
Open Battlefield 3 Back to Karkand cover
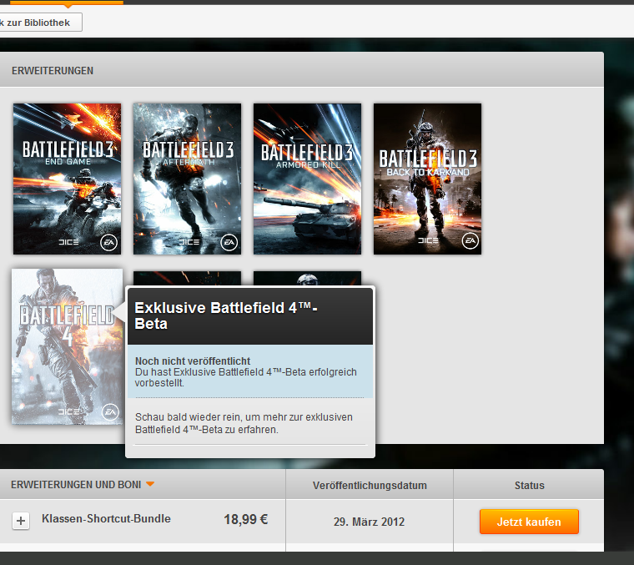point(427,179)
